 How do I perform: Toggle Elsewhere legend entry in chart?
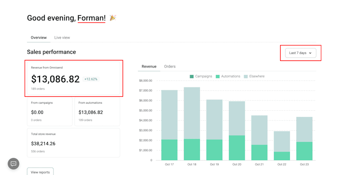click(x=254, y=76)
